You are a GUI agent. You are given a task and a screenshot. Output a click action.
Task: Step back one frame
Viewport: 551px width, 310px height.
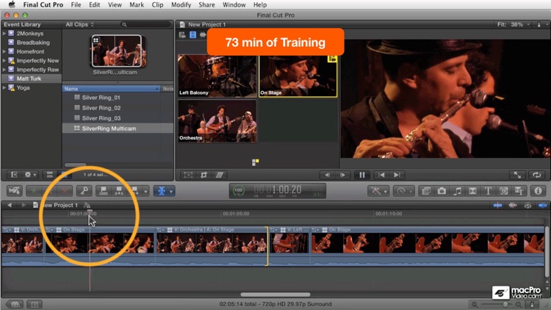tap(327, 175)
